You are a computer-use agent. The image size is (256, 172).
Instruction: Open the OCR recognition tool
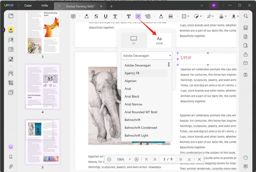click(245, 28)
